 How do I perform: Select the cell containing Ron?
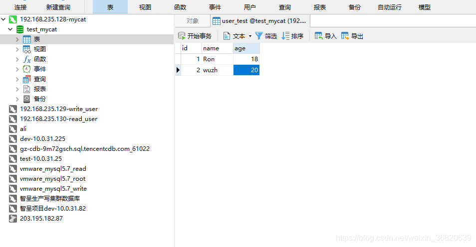click(x=218, y=59)
